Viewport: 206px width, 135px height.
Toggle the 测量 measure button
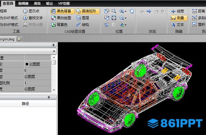point(179,18)
